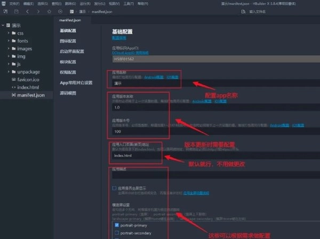The image size is (320, 239).
Task: Click the forward navigation arrow in toolbar
Action: pyautogui.click(x=37, y=11)
